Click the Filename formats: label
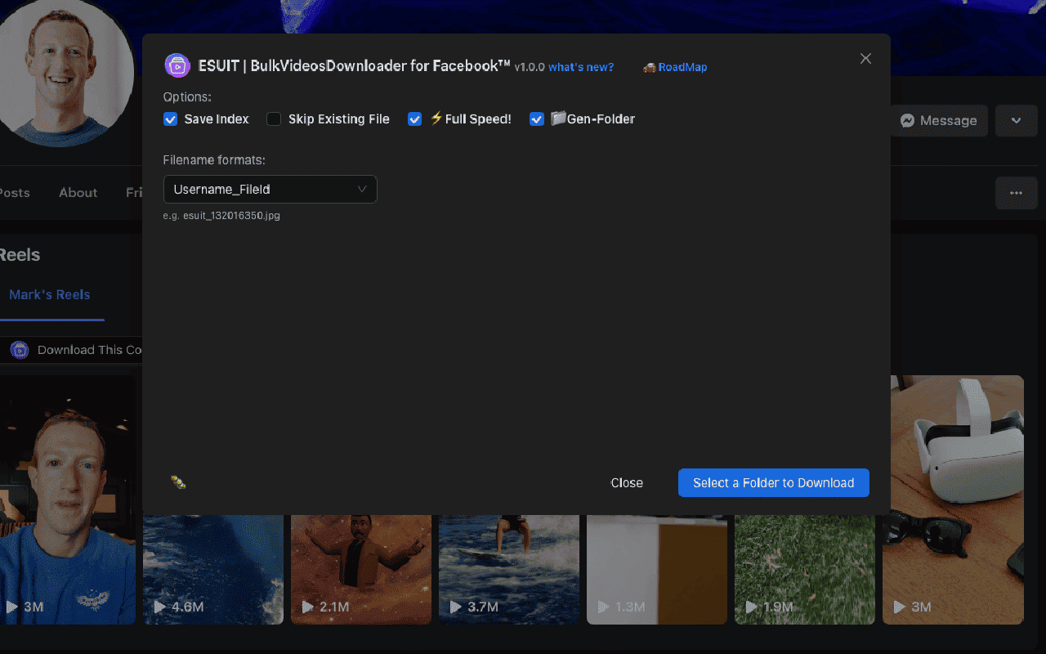The width and height of the screenshot is (1046, 654). point(214,160)
